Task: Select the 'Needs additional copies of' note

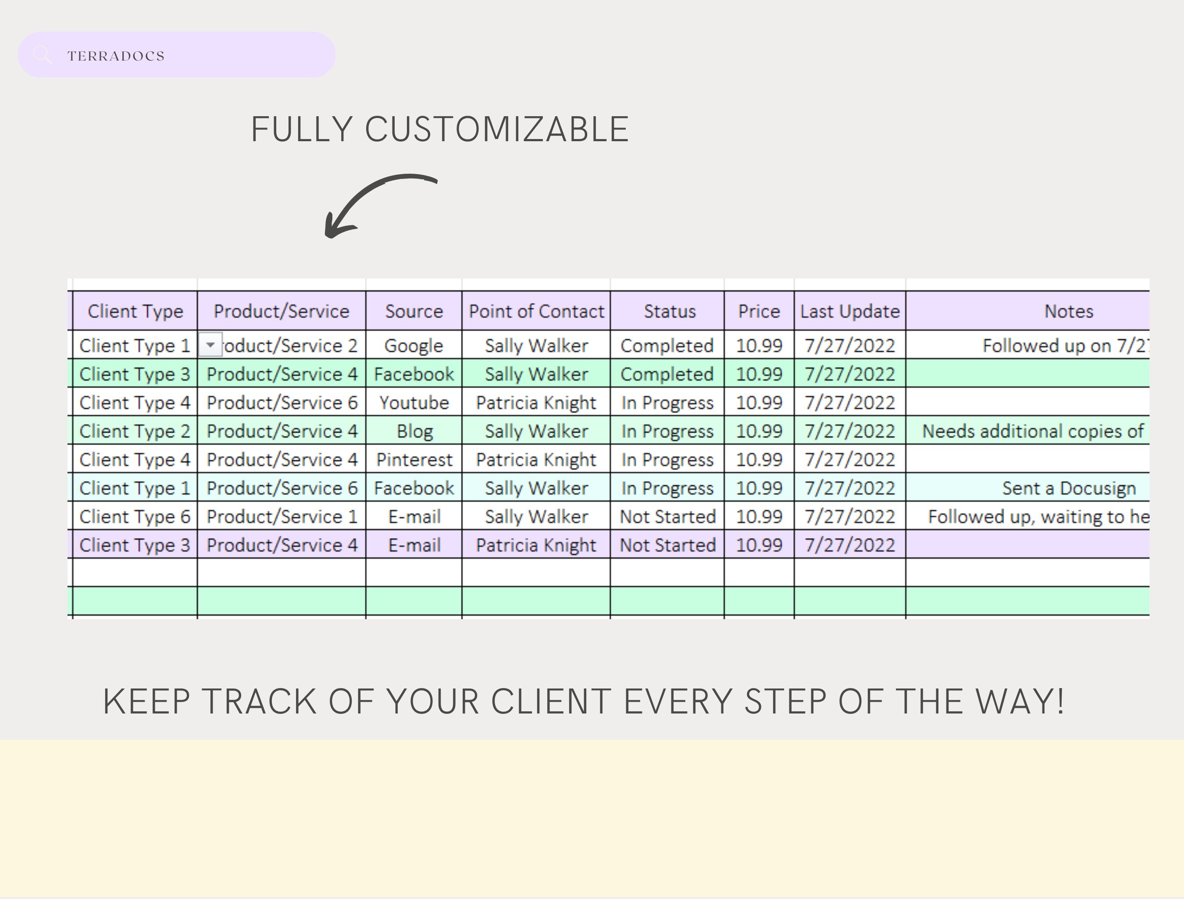Action: (x=1028, y=431)
